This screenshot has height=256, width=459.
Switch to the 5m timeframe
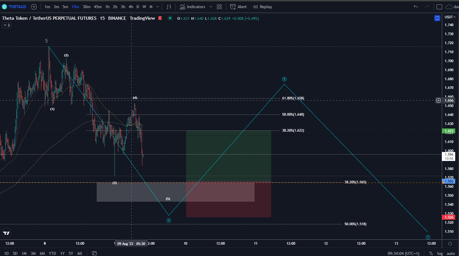[x=65, y=6]
